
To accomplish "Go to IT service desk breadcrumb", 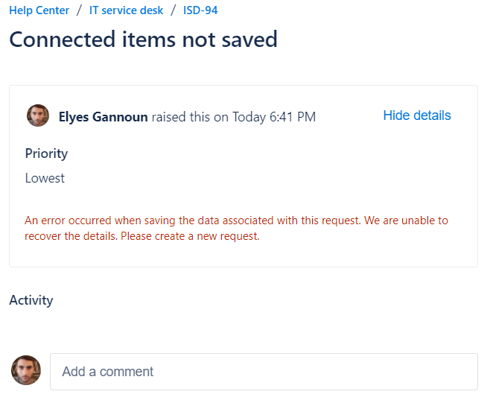I will click(126, 10).
